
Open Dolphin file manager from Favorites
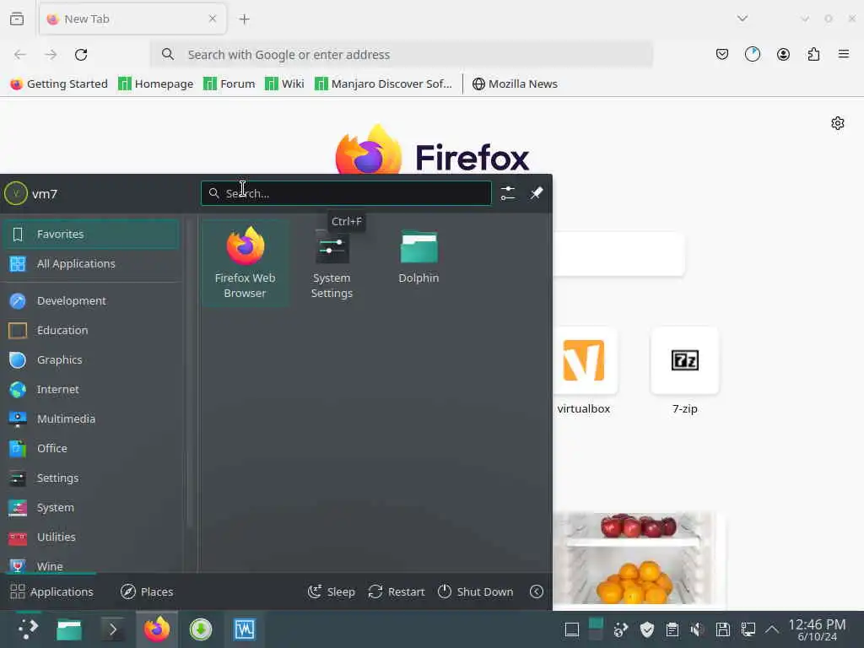418,256
